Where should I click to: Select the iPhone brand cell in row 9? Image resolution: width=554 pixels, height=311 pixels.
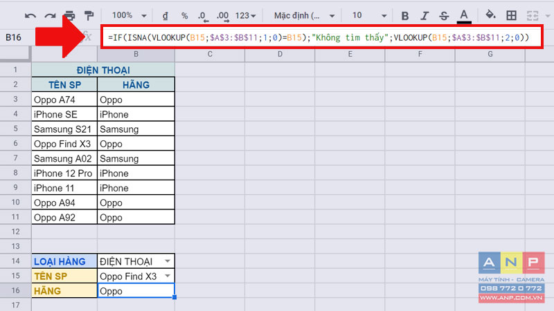pyautogui.click(x=136, y=188)
